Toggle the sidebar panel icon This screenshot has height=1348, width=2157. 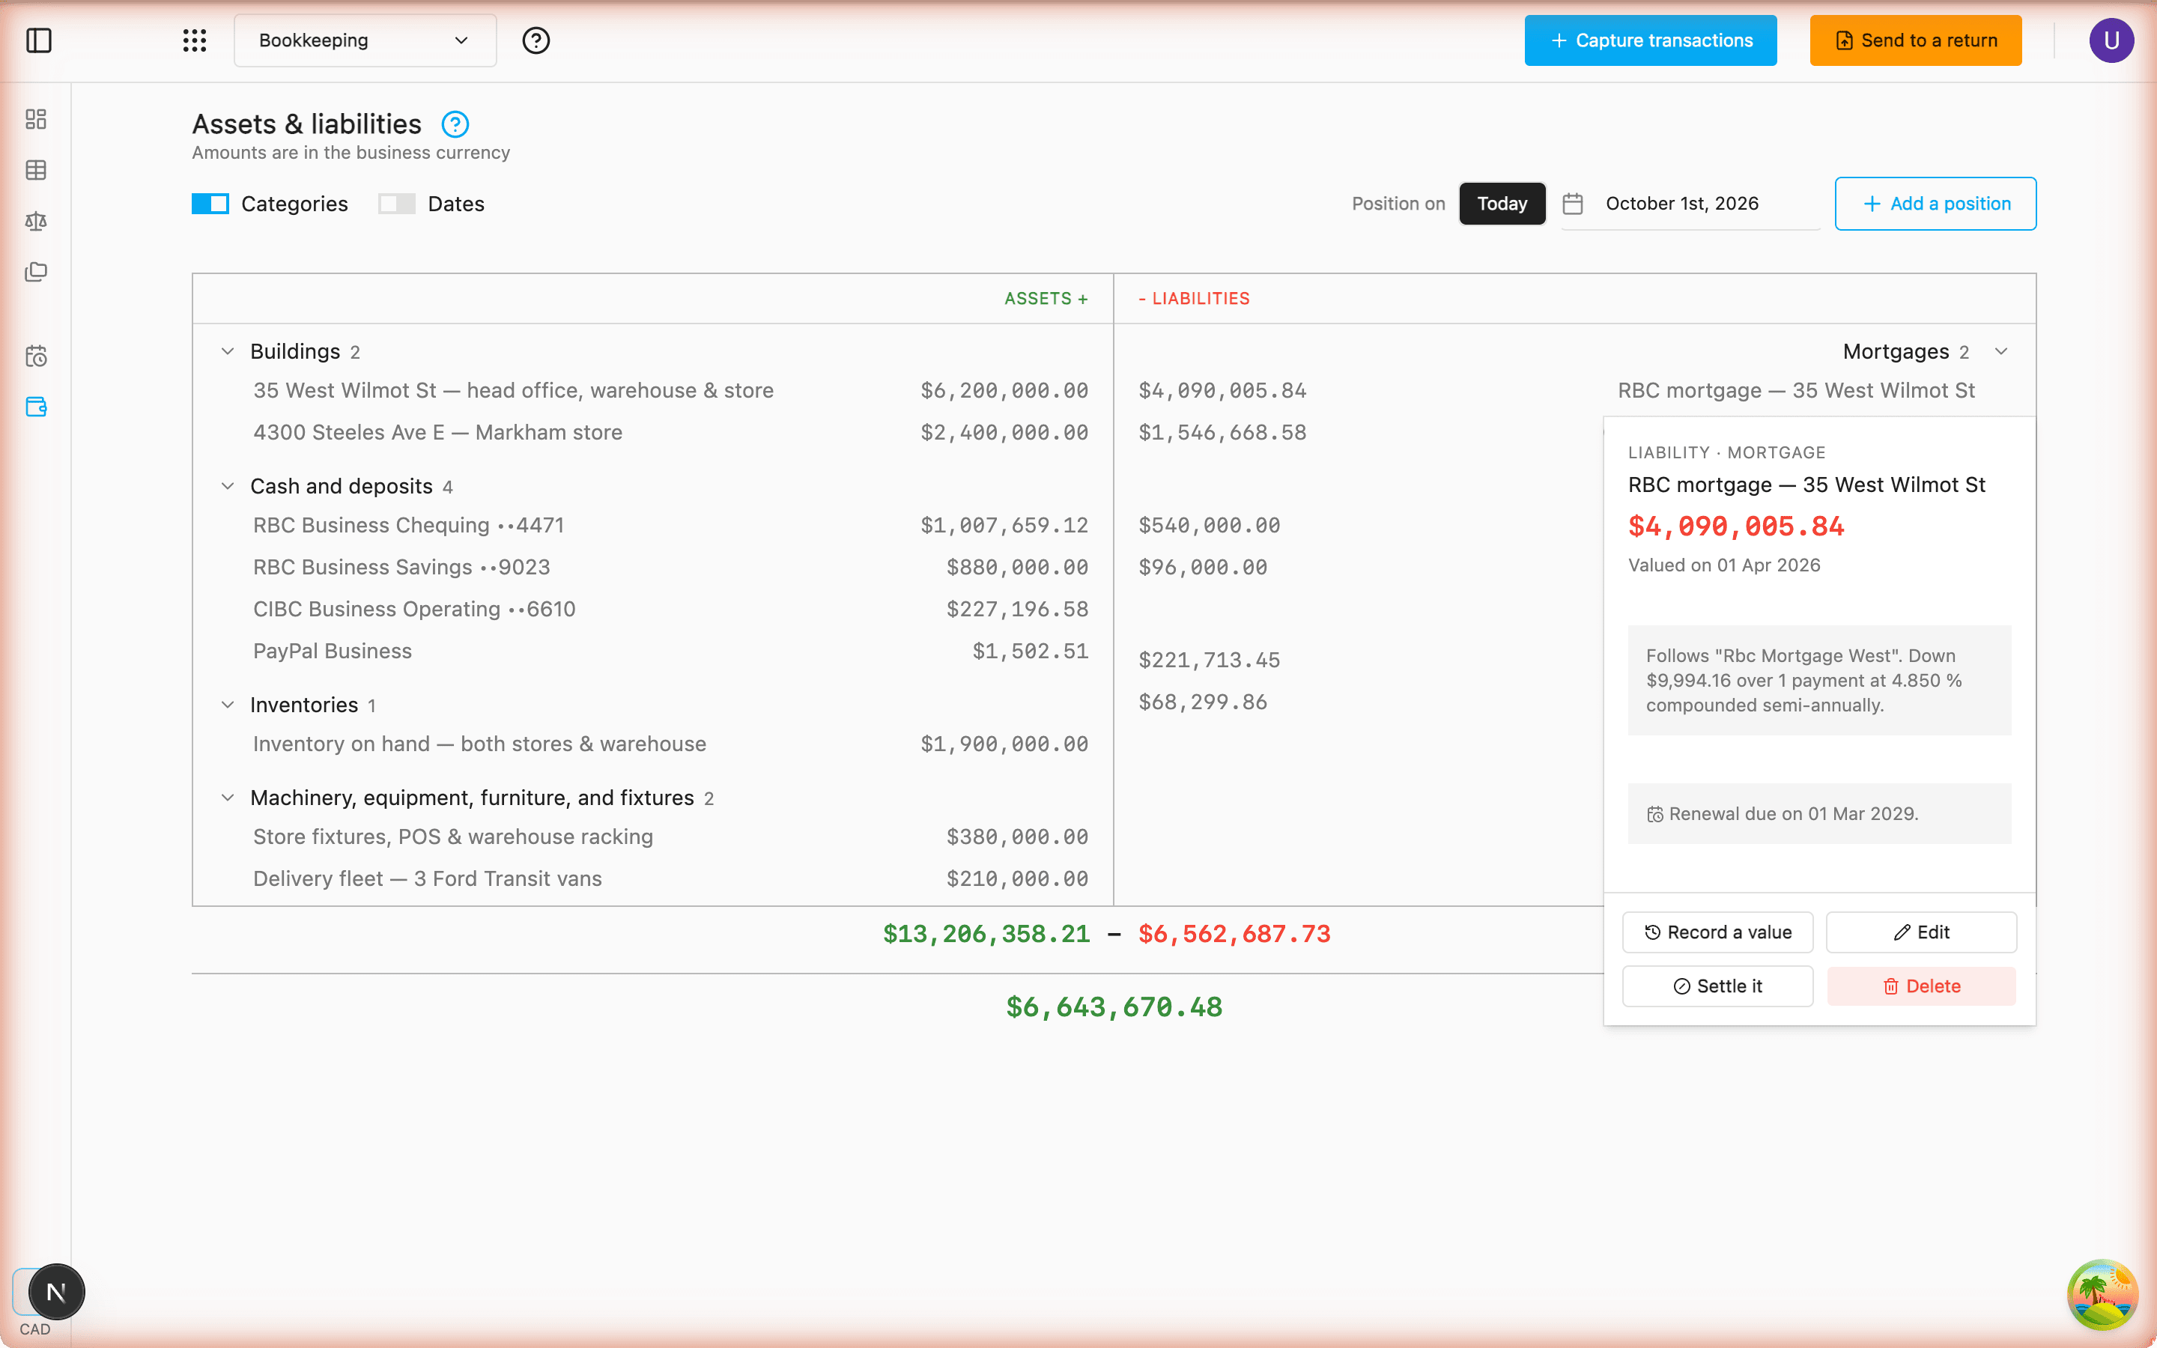tap(39, 40)
